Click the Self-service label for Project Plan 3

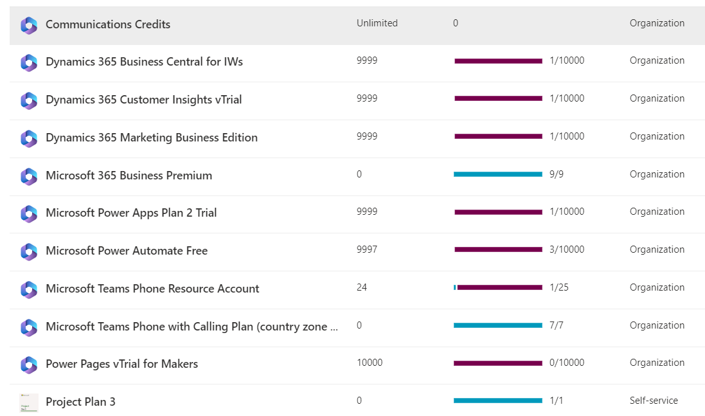(x=654, y=401)
